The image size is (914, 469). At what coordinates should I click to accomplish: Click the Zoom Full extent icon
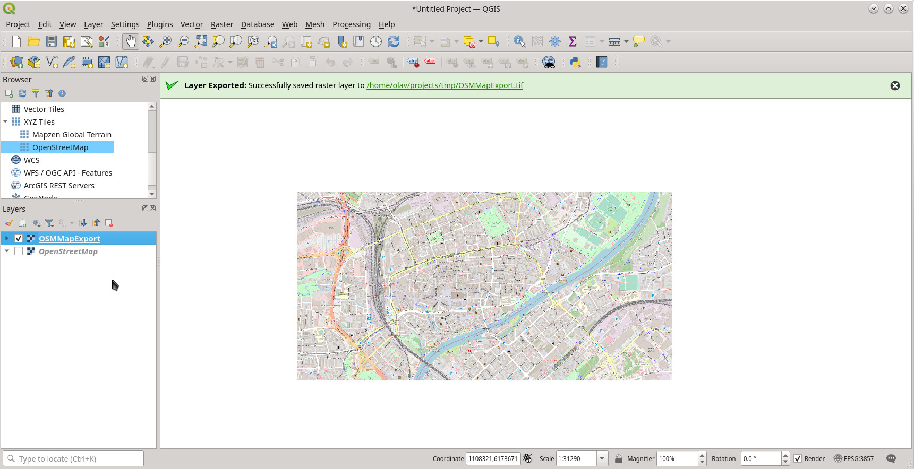coord(201,41)
